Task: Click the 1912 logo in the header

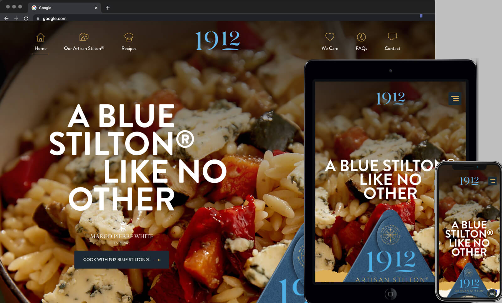Action: pyautogui.click(x=217, y=41)
